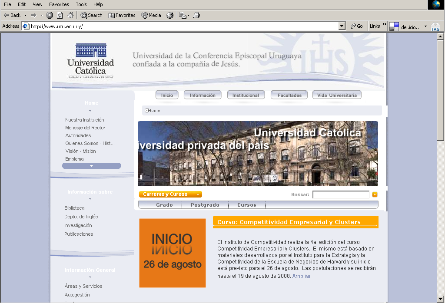Click the Home breadcrumb link
Screen dimensions: 445x303
(x=154, y=111)
